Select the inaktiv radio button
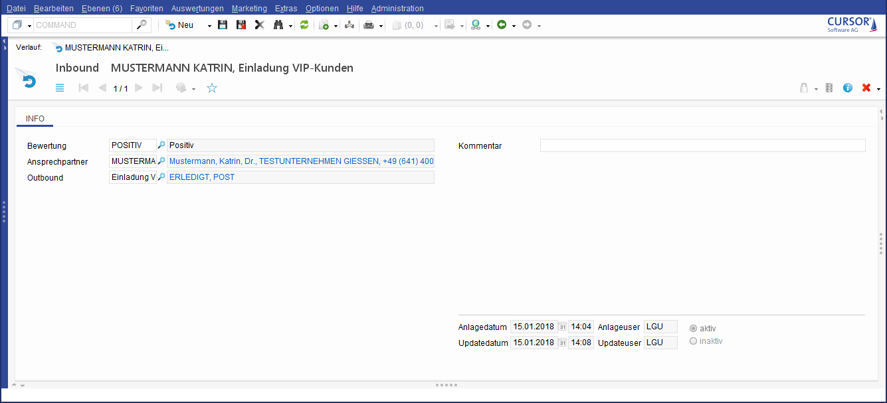Image resolution: width=887 pixels, height=403 pixels. tap(694, 341)
